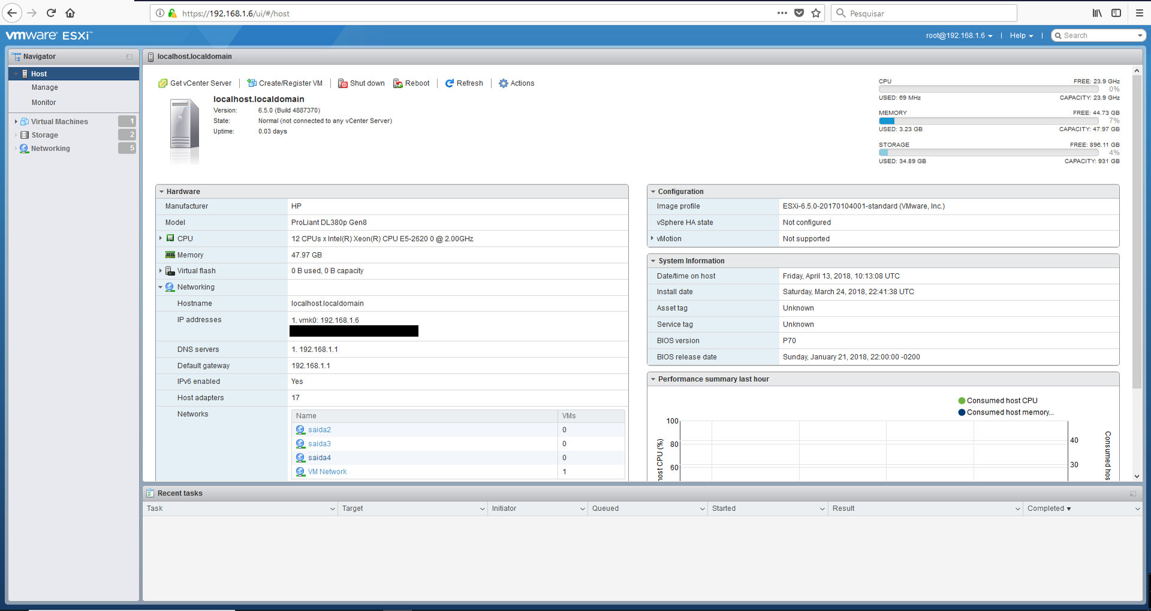Open the page actions three-dot menu
Screen dimensions: 1151x611
click(x=782, y=13)
